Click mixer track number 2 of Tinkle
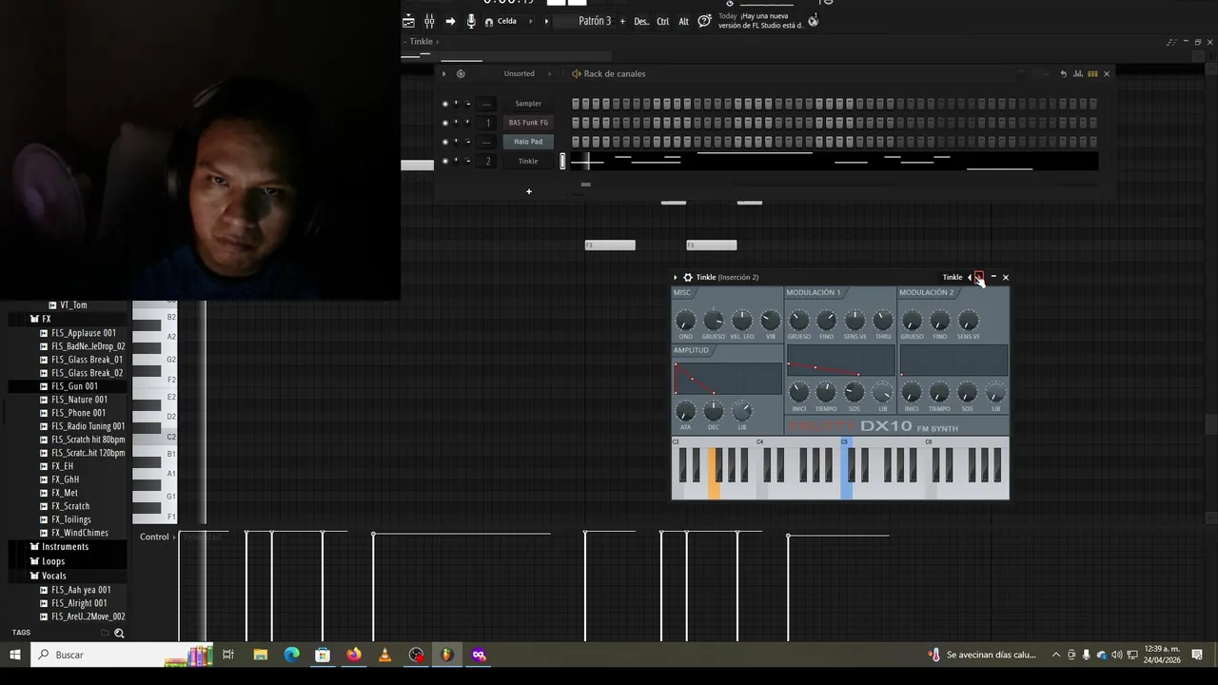 [487, 161]
